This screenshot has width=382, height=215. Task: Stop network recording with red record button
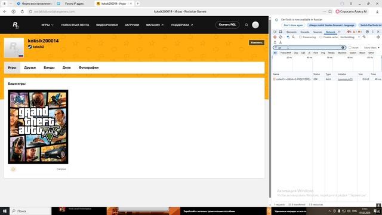(275, 37)
